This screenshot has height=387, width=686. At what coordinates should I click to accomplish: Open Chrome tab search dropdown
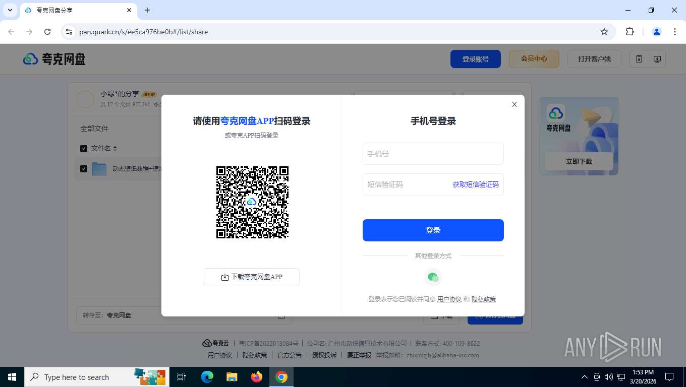[10, 10]
